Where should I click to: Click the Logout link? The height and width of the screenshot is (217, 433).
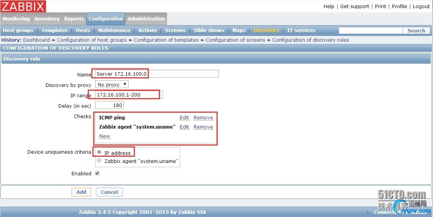click(421, 6)
